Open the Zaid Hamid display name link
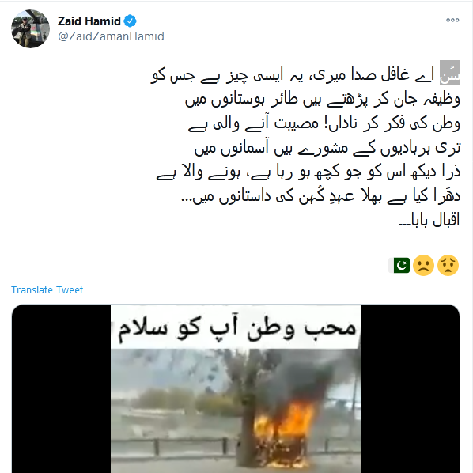Image resolution: width=473 pixels, height=473 pixels. [89, 21]
